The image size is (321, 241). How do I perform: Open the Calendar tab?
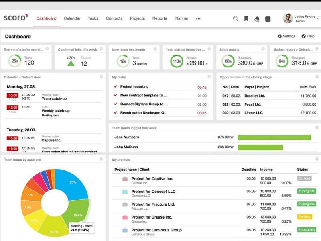(x=72, y=18)
